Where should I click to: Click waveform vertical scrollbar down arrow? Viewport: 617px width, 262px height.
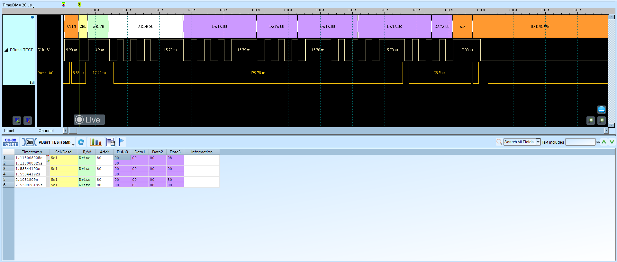tap(612, 125)
